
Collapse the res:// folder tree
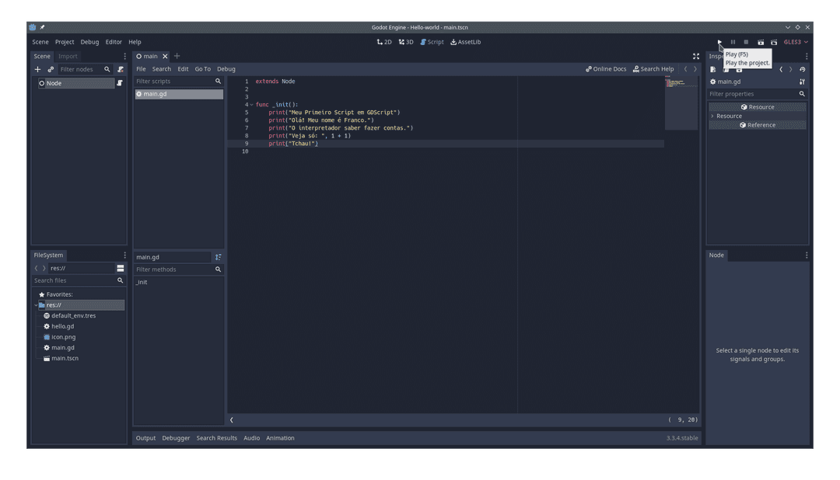click(36, 305)
